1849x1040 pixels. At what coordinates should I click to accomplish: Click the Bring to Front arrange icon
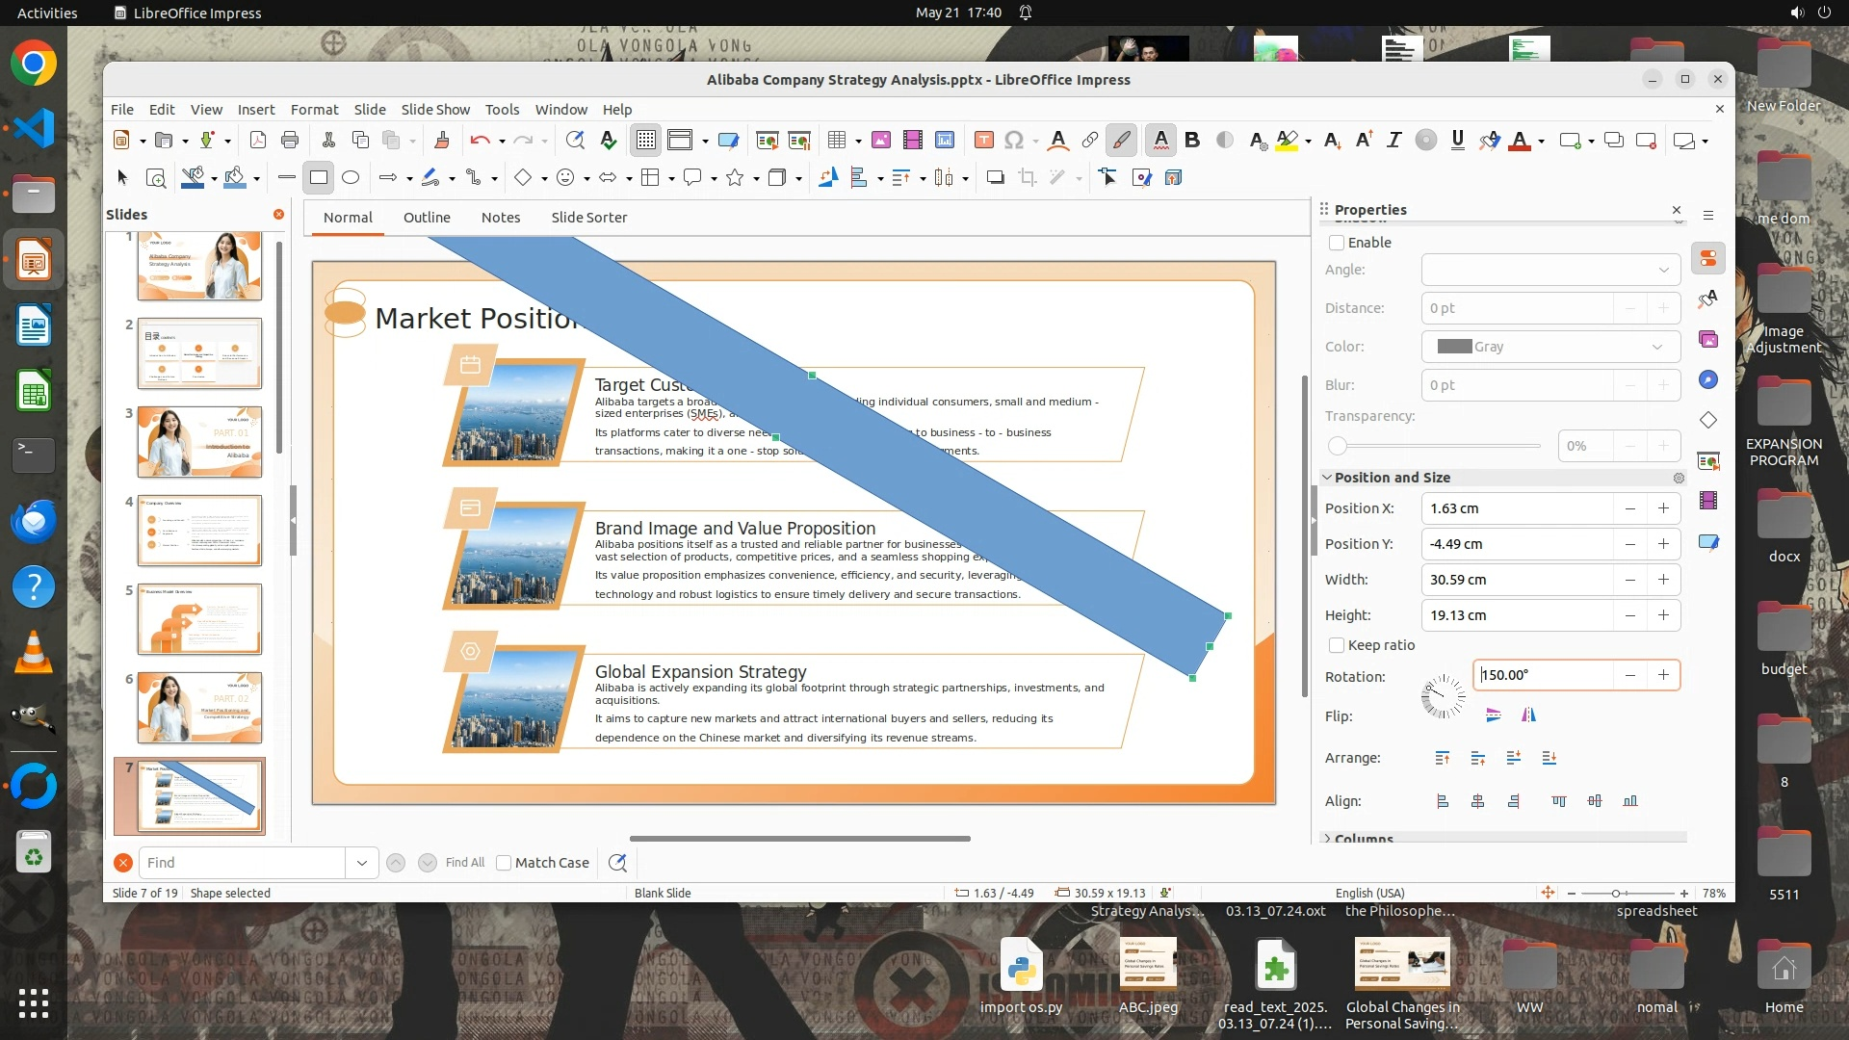[1442, 759]
